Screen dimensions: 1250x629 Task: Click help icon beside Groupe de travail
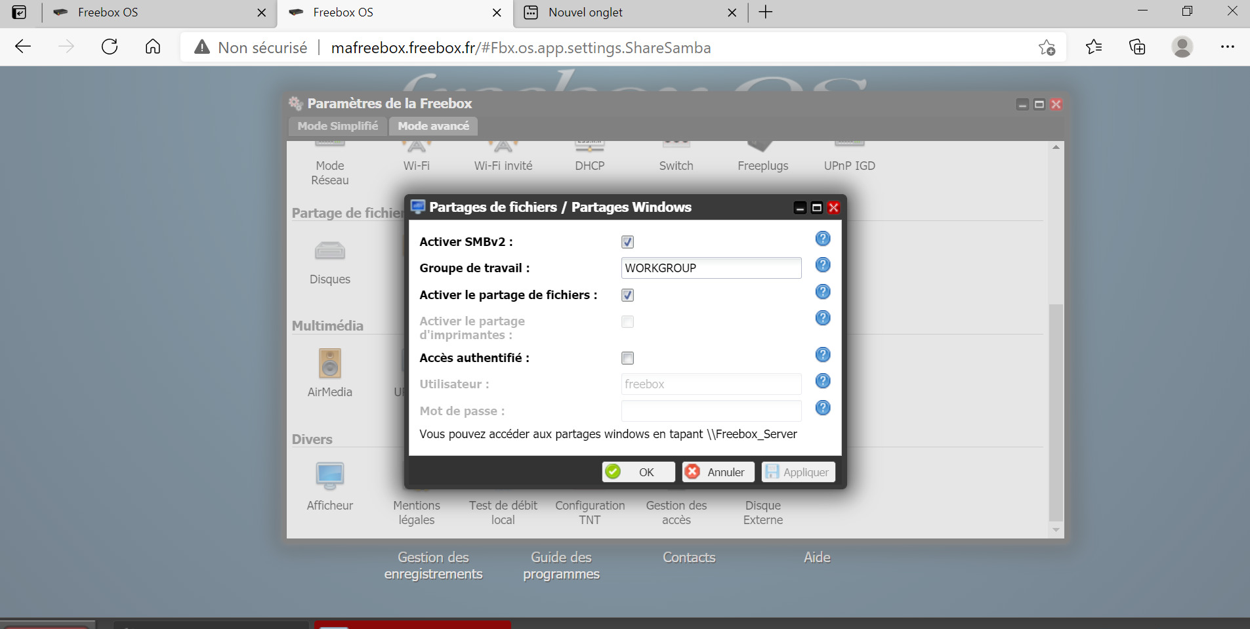pyautogui.click(x=822, y=265)
